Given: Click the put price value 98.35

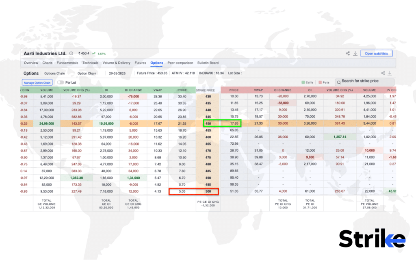Looking at the screenshot, I should pyautogui.click(x=234, y=184).
